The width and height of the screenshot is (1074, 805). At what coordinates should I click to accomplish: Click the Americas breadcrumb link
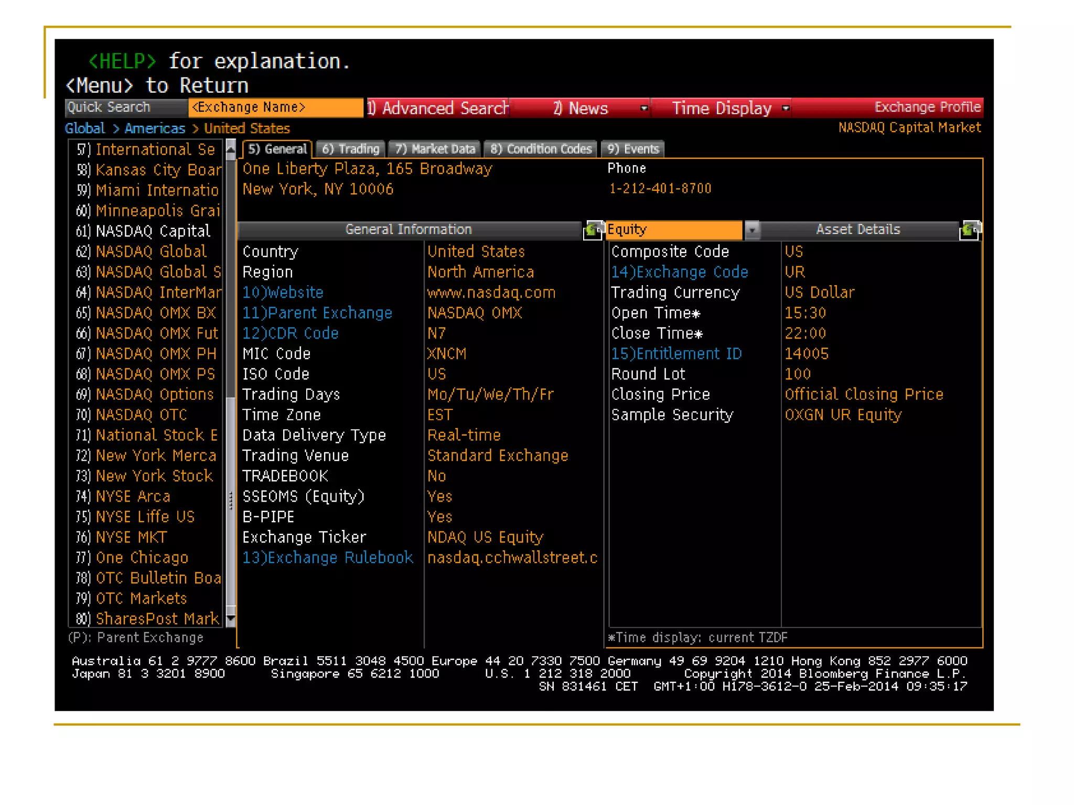coord(155,128)
